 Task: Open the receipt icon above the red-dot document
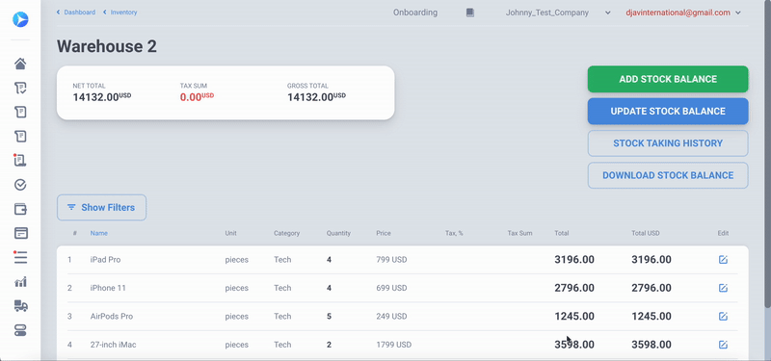[20, 136]
